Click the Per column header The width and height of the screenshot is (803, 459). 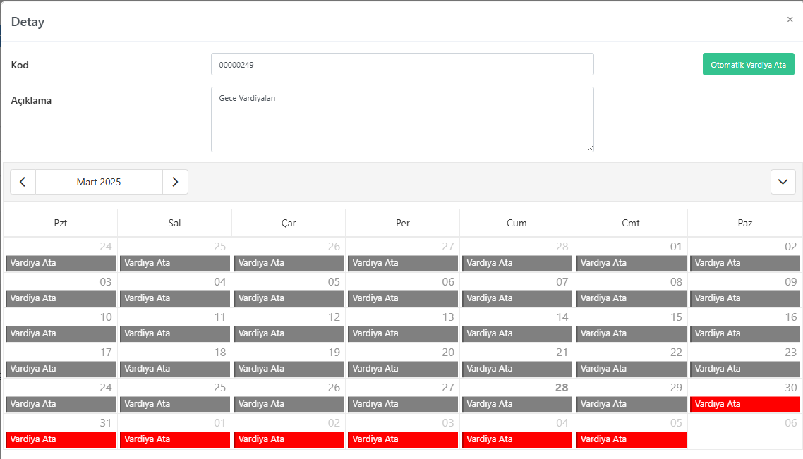click(x=403, y=223)
